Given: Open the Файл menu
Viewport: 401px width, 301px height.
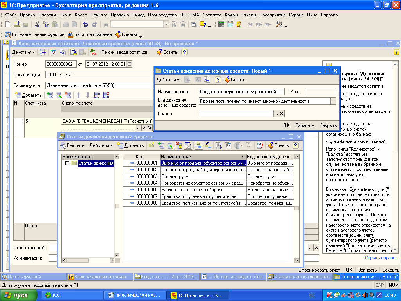Looking at the screenshot, I should point(11,15).
